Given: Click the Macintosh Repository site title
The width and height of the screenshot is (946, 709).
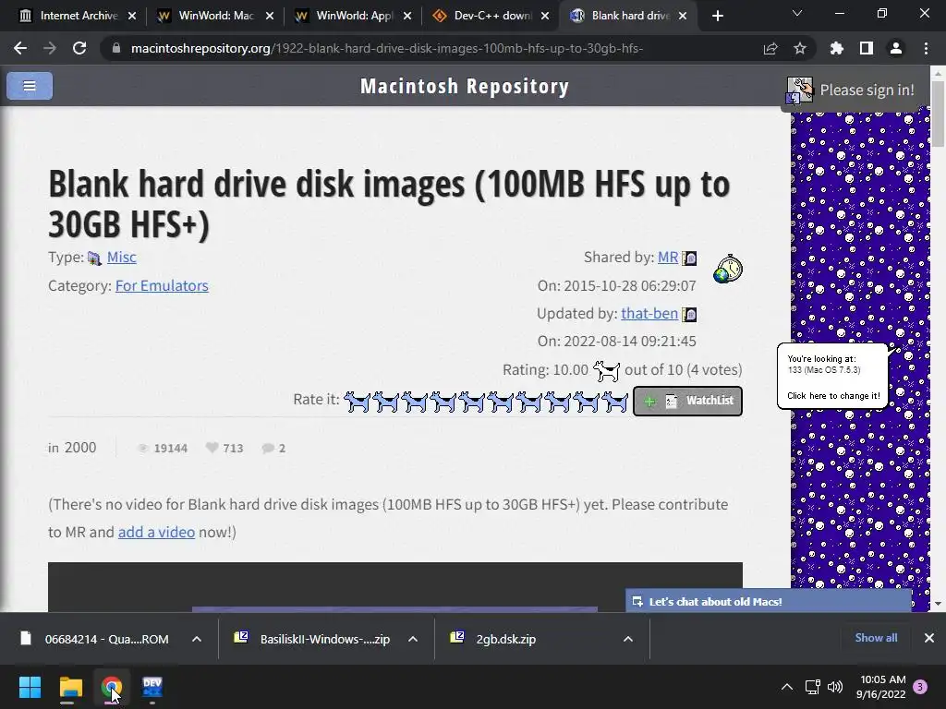Looking at the screenshot, I should (x=465, y=86).
